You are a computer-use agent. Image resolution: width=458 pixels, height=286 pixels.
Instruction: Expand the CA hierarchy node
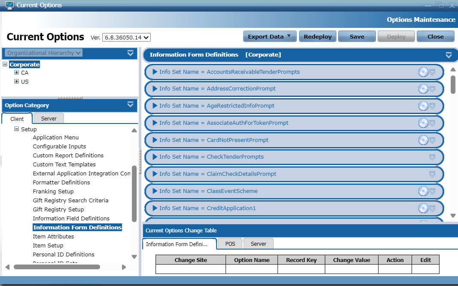(17, 72)
